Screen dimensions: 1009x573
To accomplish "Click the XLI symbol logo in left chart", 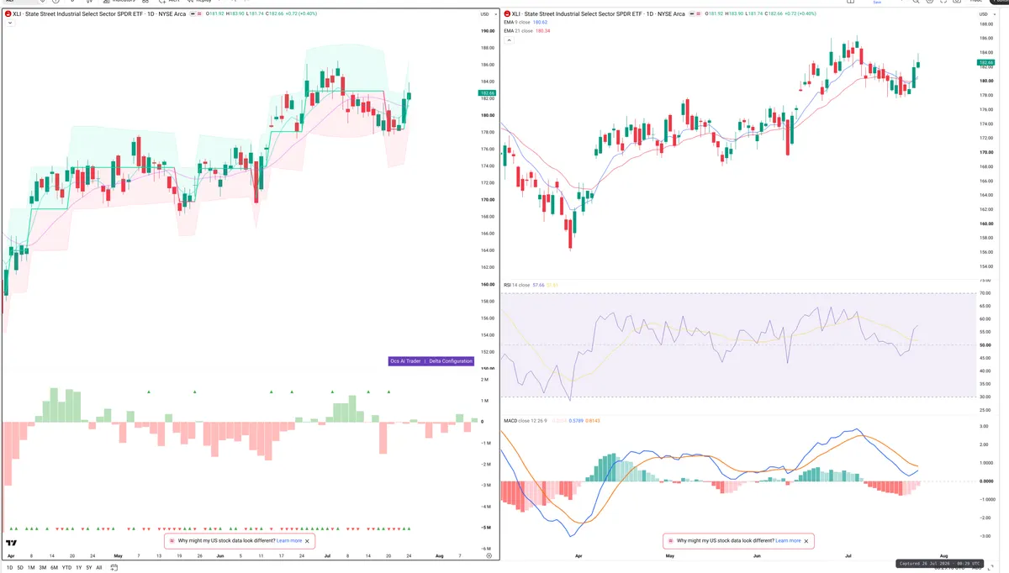I will (8, 14).
